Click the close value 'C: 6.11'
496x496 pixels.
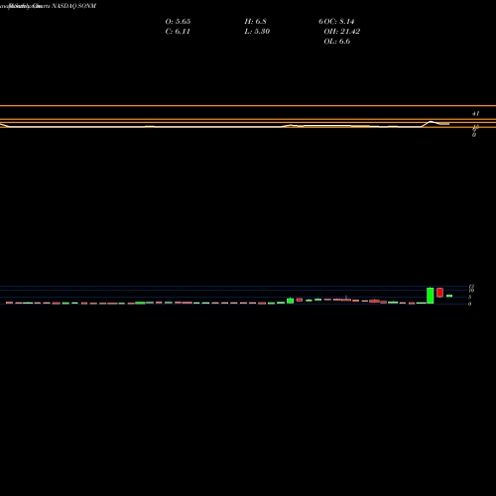(178, 32)
